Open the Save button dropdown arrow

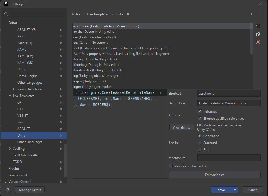[235, 190]
